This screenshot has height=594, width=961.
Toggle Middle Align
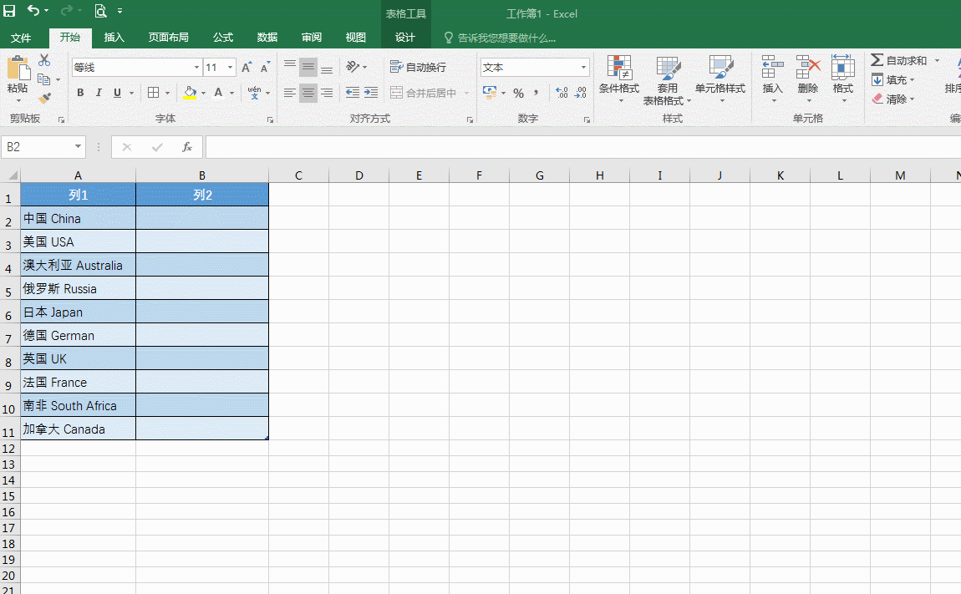pos(308,67)
